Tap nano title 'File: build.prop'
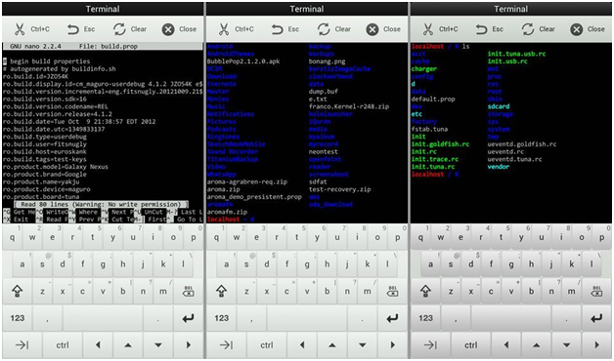614x361 pixels. pyautogui.click(x=109, y=46)
